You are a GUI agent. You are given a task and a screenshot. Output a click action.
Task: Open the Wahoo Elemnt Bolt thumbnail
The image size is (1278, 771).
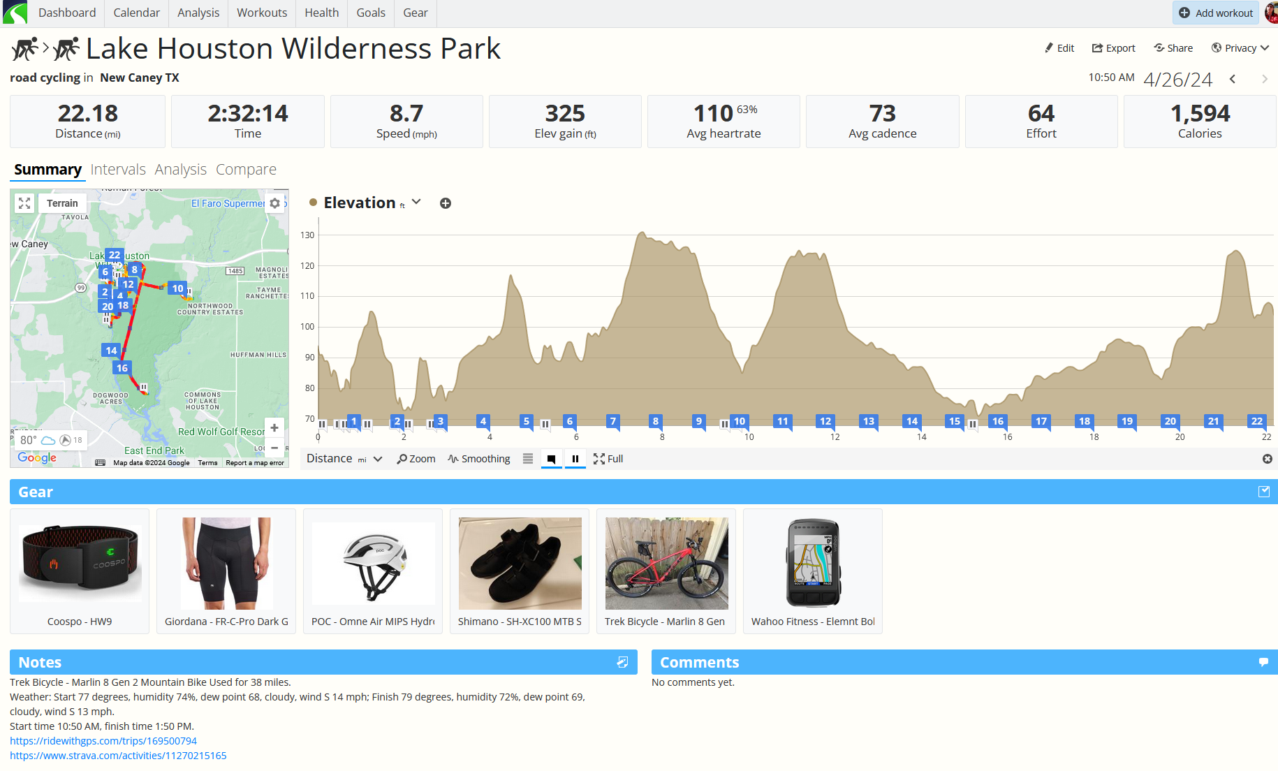tap(813, 571)
